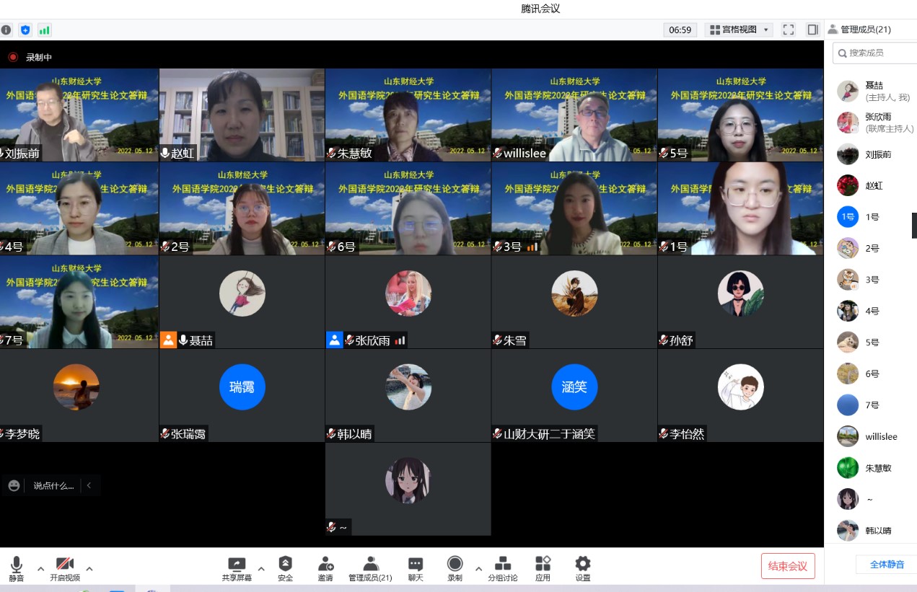Open the security shield icon
The image size is (917, 592).
[x=285, y=564]
